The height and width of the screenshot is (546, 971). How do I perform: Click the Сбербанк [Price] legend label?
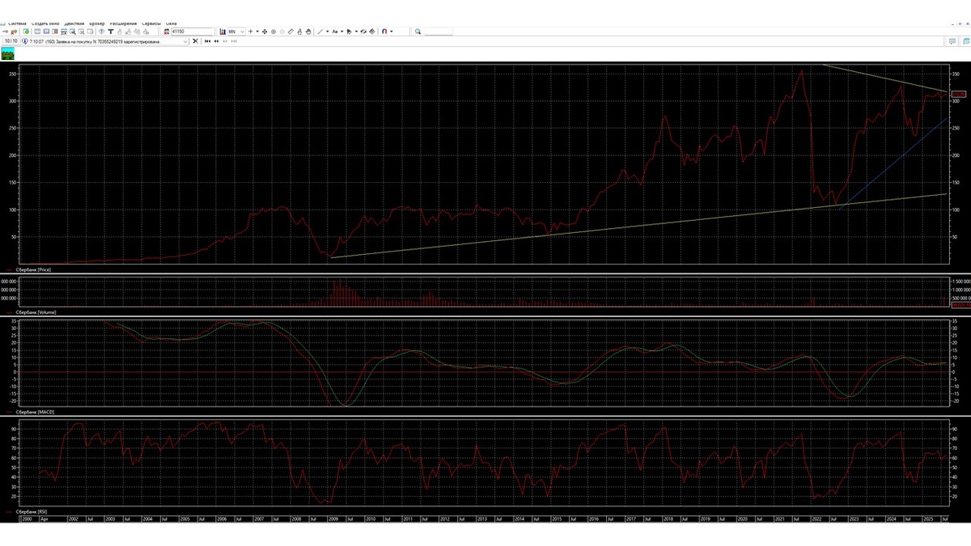[x=33, y=269]
